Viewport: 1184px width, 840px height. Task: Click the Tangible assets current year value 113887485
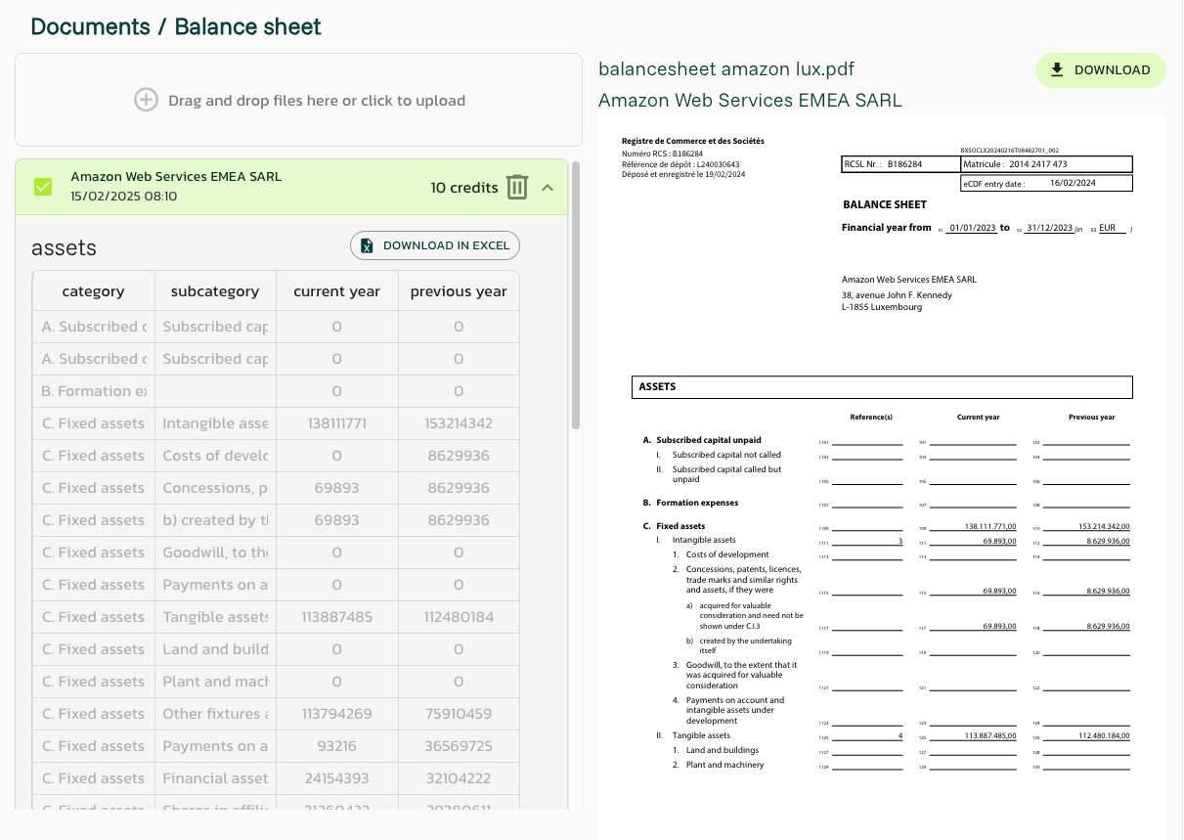[x=336, y=617]
